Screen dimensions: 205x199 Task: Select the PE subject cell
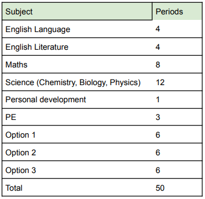(77, 117)
